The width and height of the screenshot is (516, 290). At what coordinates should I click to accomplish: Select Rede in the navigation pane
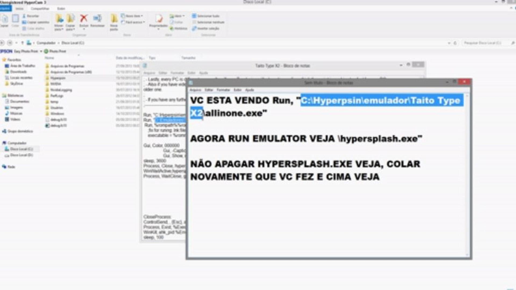coord(9,167)
